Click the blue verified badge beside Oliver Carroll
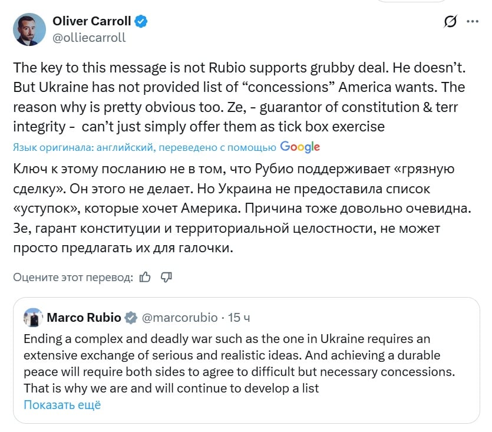Image resolution: width=492 pixels, height=432 pixels. pos(141,22)
